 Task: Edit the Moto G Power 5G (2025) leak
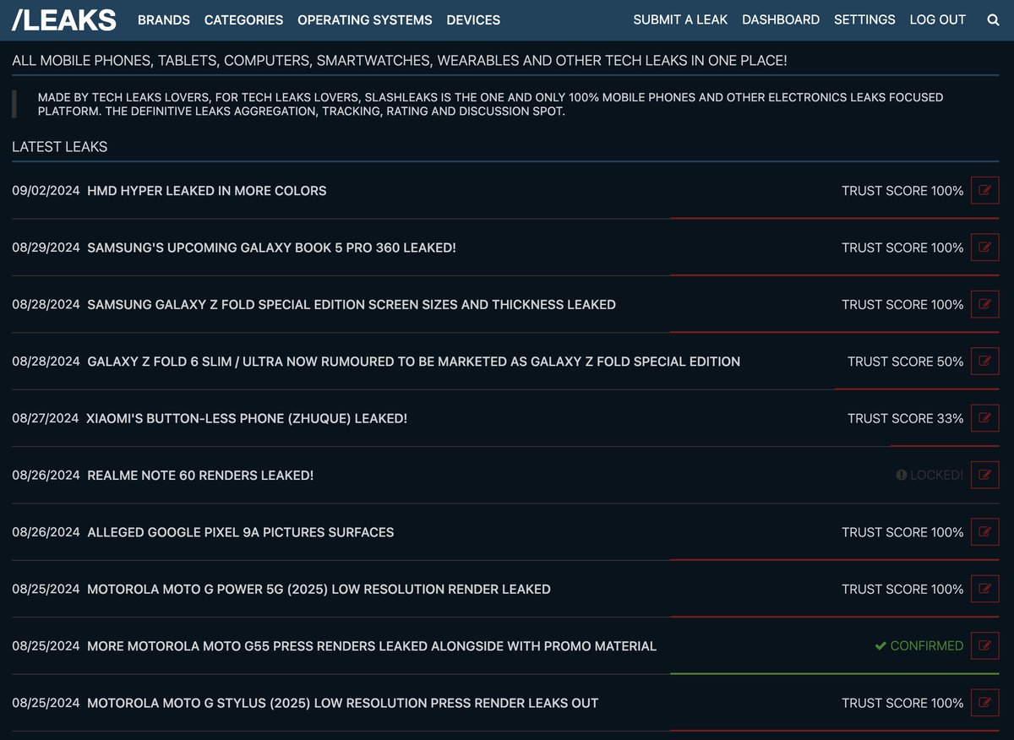pos(984,589)
